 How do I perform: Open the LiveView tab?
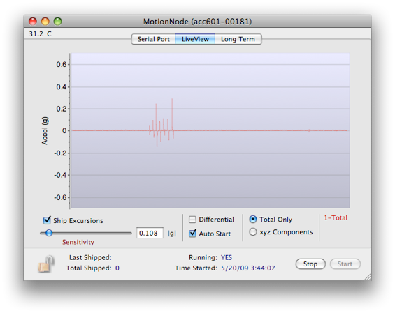pyautogui.click(x=195, y=39)
